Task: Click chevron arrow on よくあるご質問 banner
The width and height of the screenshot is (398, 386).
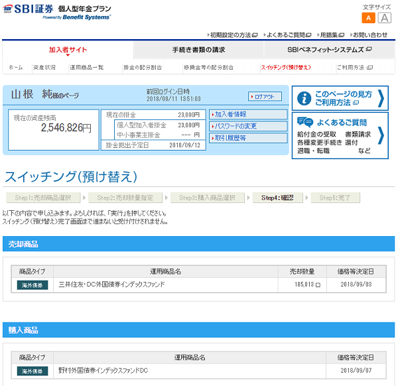Action: pyautogui.click(x=381, y=136)
